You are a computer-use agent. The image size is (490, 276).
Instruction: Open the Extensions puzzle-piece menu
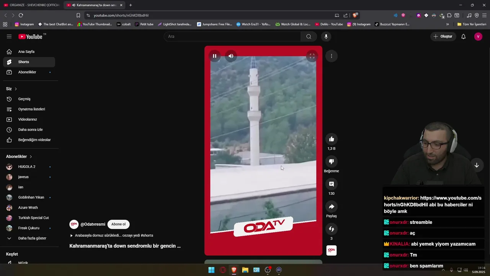coord(449,15)
